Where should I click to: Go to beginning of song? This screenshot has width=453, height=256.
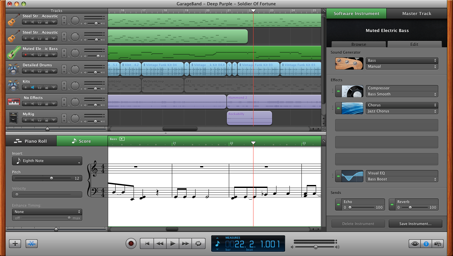pos(147,244)
